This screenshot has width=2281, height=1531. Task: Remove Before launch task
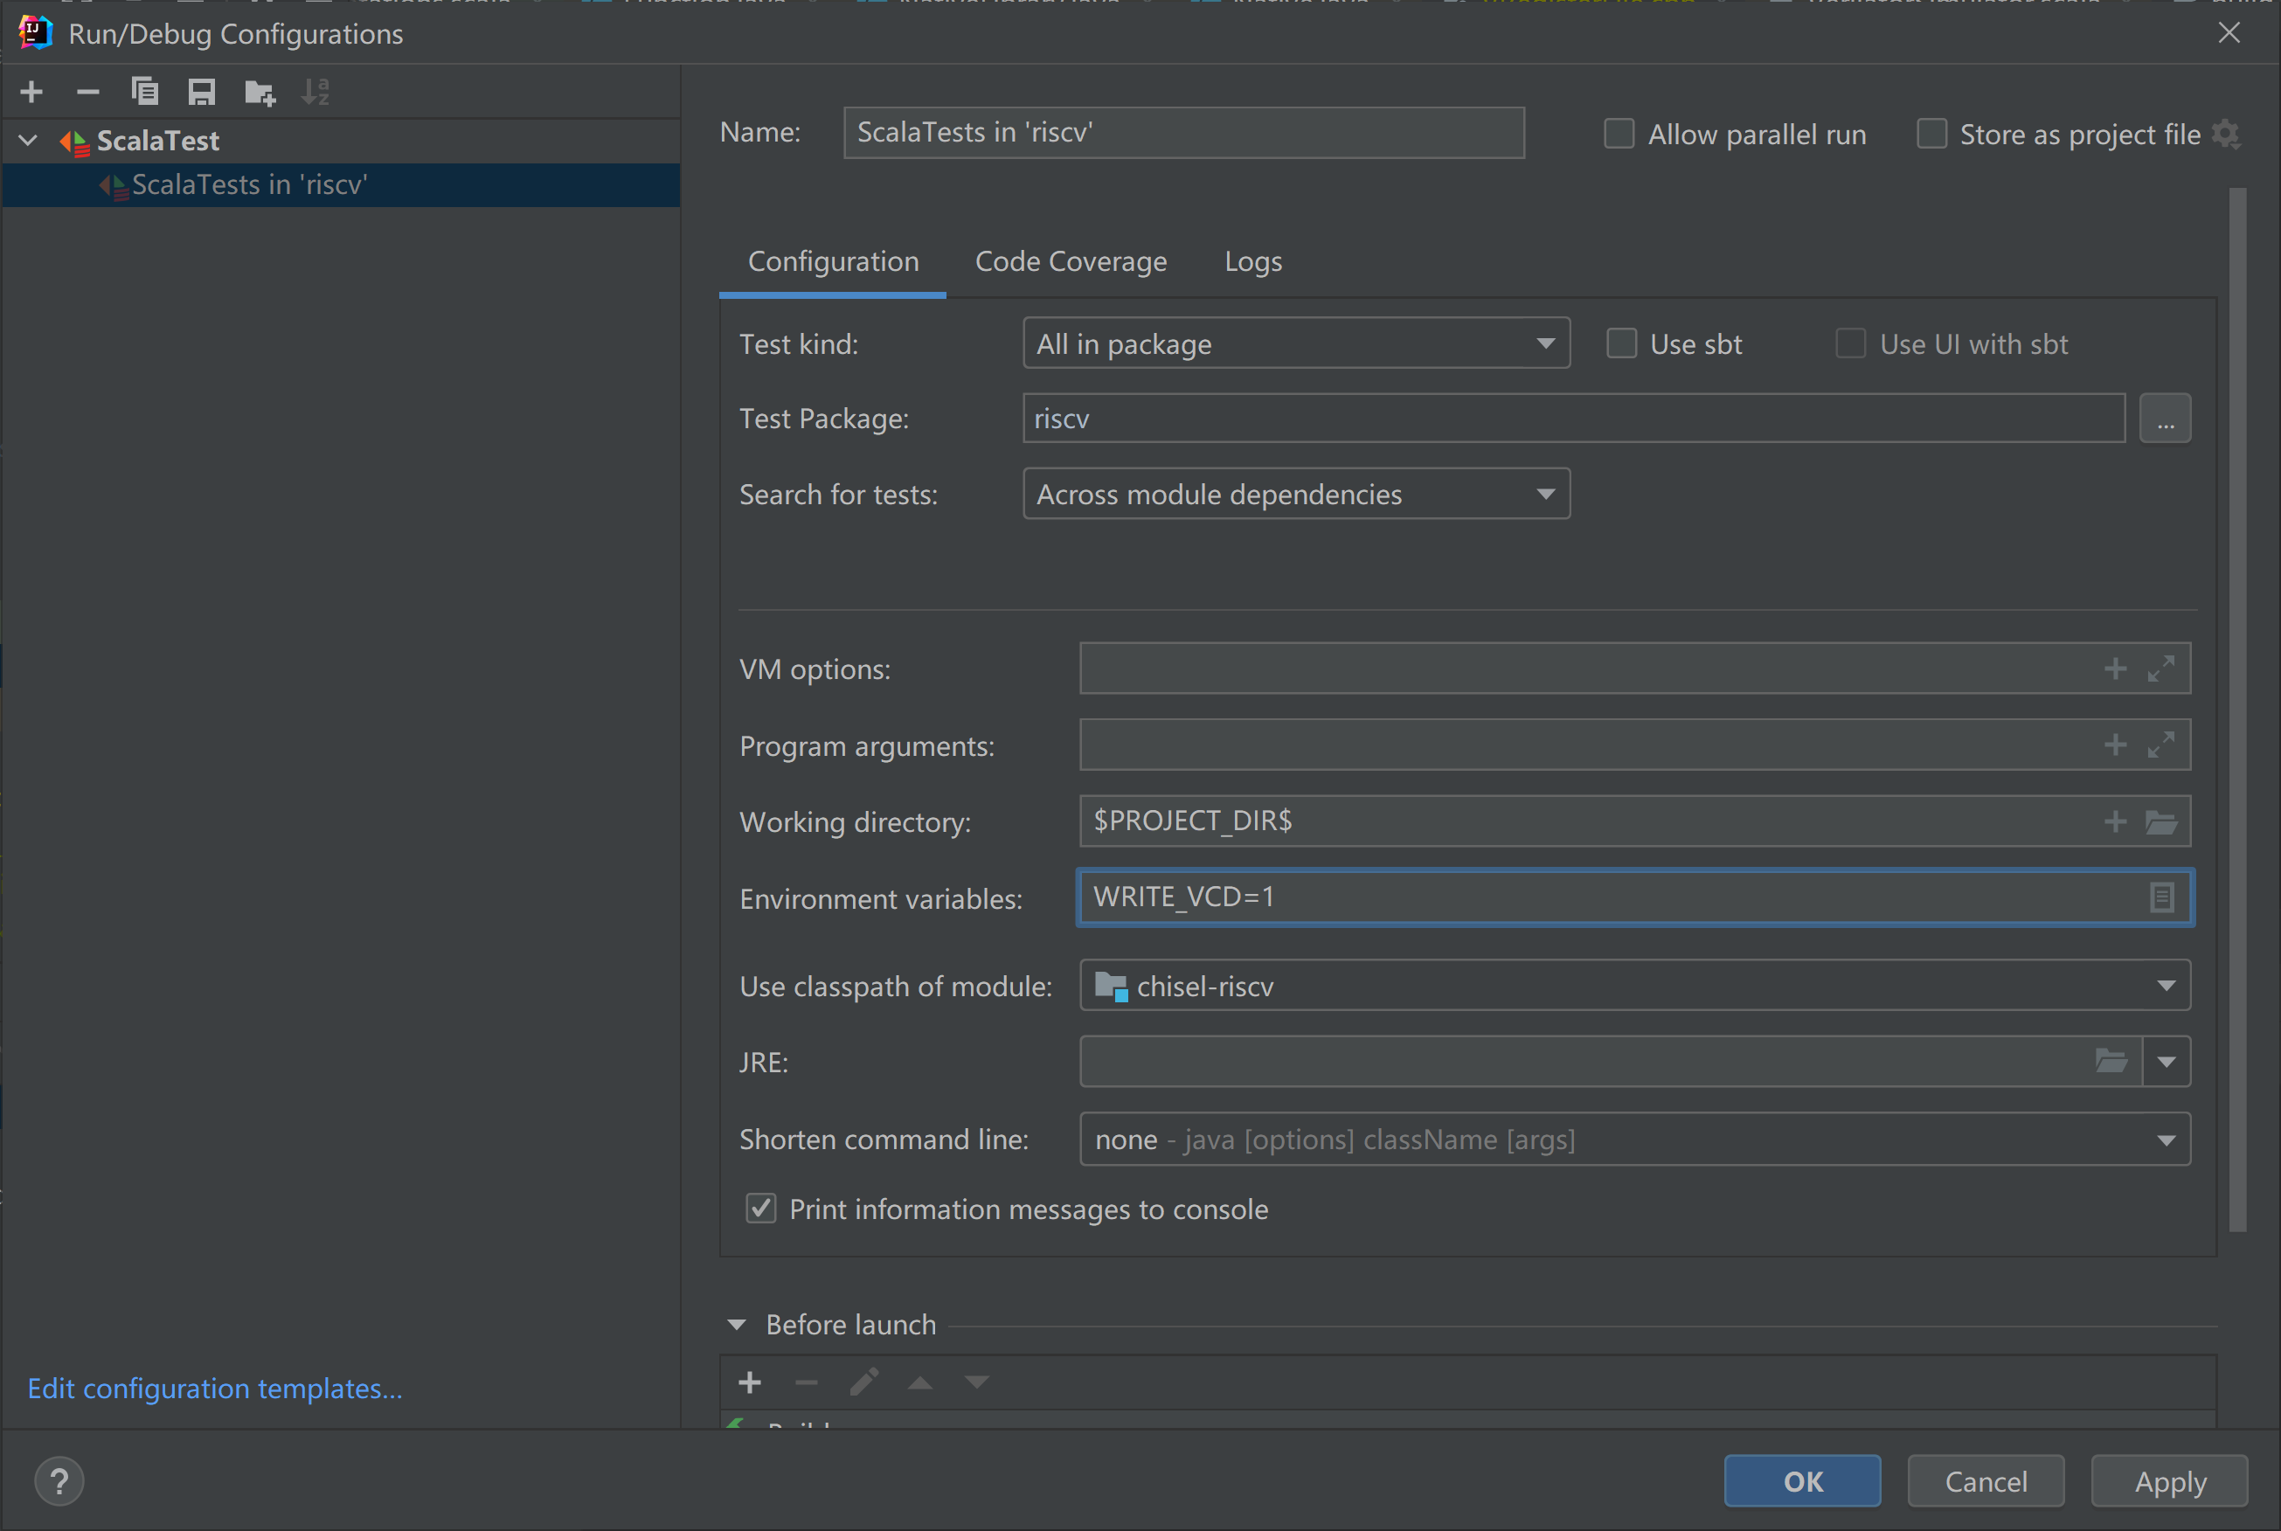pos(807,1382)
